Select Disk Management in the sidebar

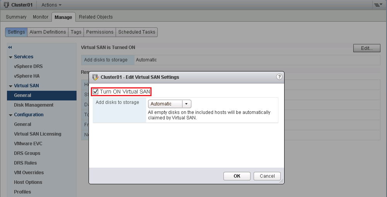(34, 105)
